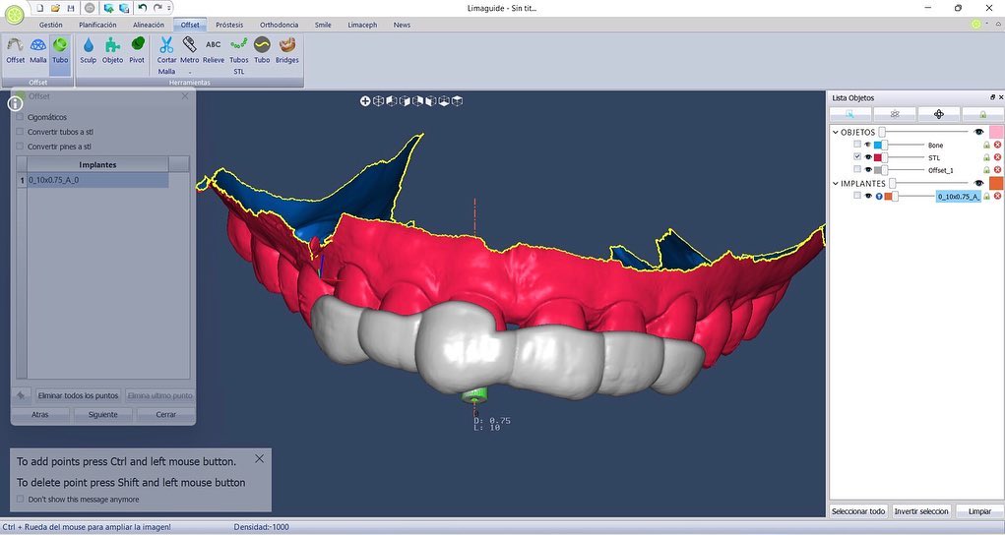Undo the last action

(143, 8)
